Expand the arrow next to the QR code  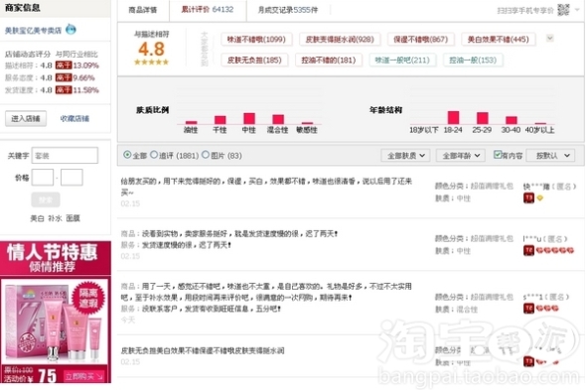[577, 10]
